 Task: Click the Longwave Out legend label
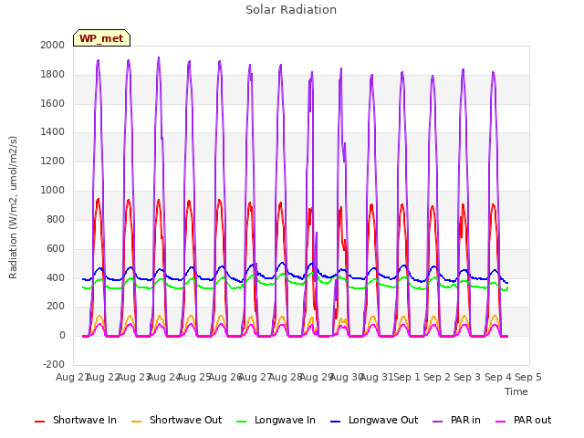pyautogui.click(x=383, y=420)
